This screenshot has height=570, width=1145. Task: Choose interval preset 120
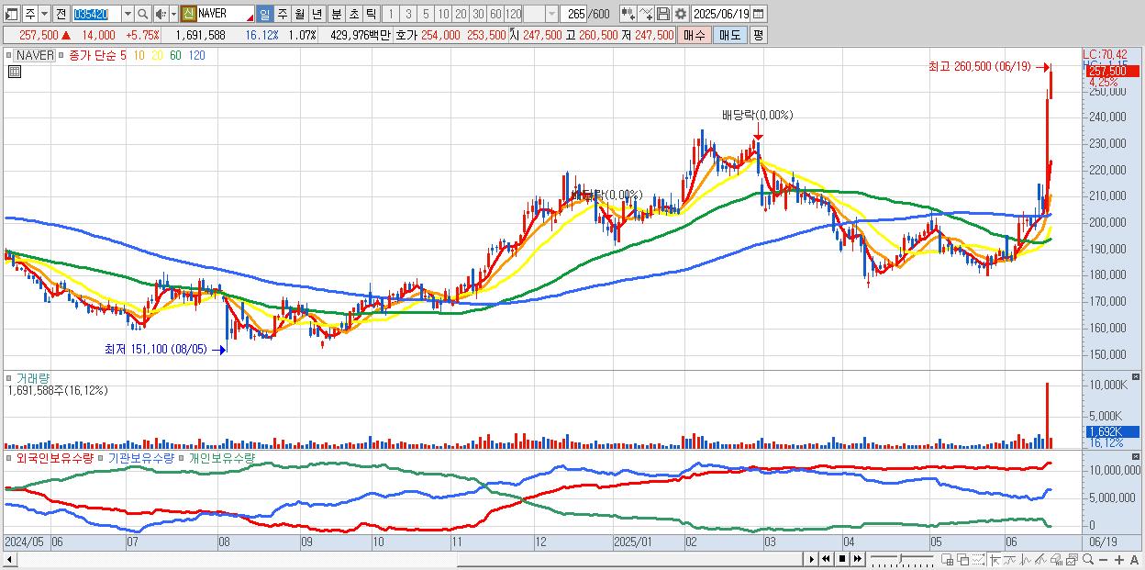tap(514, 14)
